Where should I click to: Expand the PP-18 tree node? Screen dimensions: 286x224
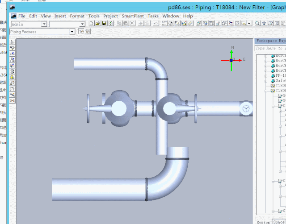click(266, 76)
